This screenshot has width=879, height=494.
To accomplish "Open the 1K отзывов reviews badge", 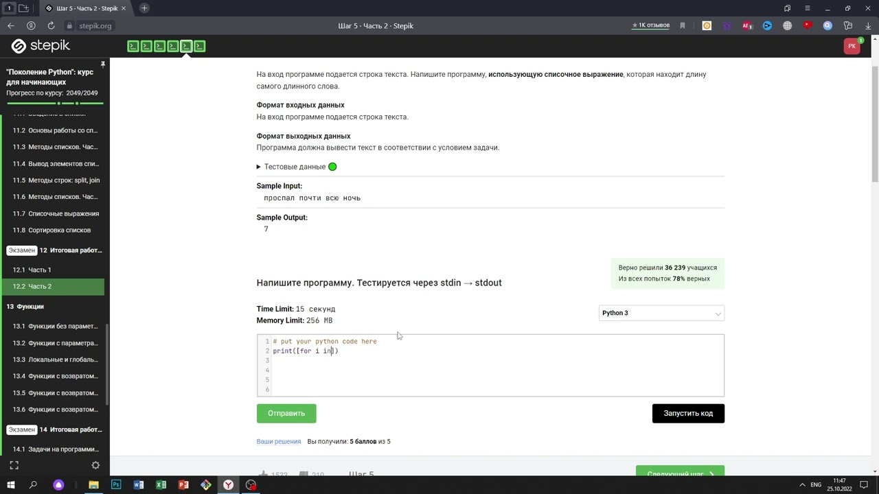I will point(650,25).
